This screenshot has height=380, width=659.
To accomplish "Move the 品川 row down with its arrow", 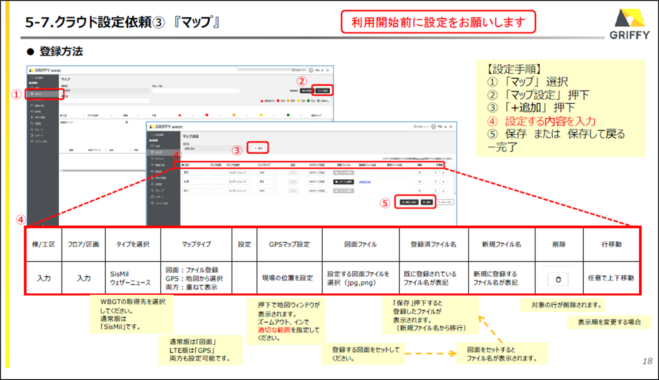I will pyautogui.click(x=443, y=191).
